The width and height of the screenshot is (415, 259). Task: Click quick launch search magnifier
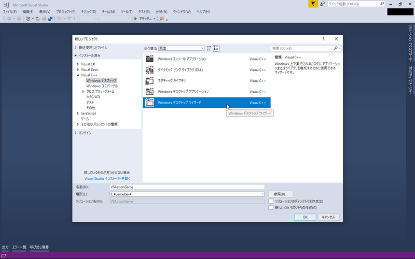(382, 4)
